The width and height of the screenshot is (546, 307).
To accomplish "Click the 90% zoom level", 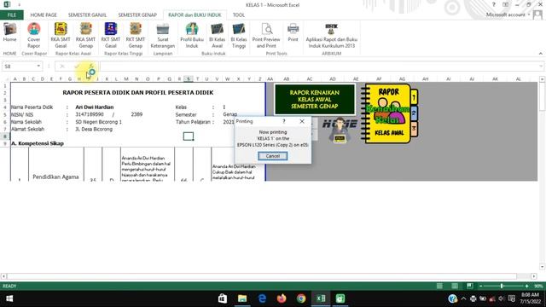I will point(538,286).
